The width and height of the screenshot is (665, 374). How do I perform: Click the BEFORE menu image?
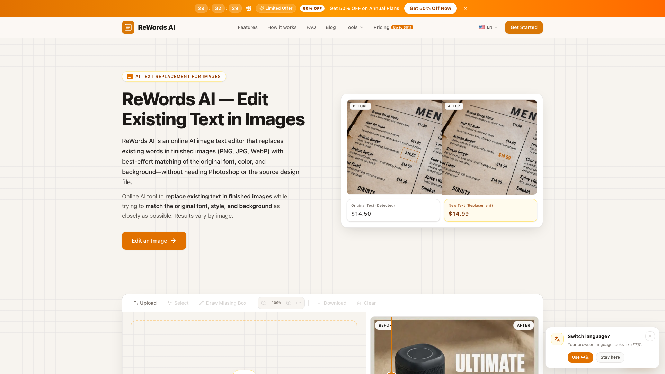[x=394, y=147]
